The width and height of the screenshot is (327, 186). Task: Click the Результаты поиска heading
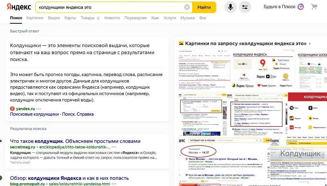click(28, 129)
